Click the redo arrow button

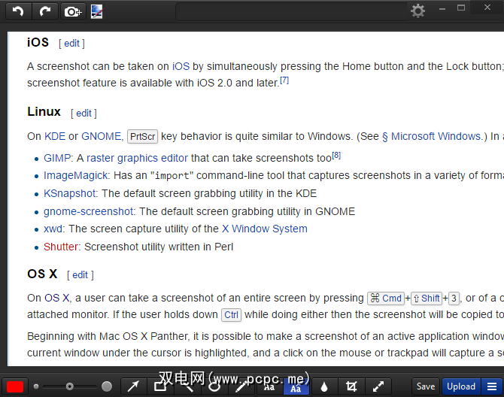[x=45, y=11]
